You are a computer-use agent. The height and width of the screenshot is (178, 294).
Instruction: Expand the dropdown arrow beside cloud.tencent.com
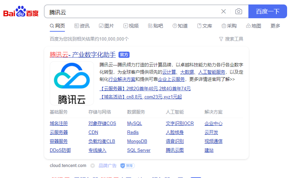[93, 166]
